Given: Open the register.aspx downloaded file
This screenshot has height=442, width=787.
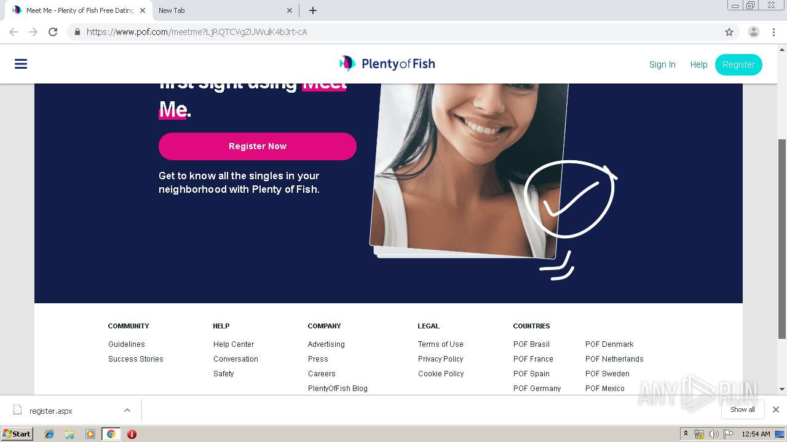Looking at the screenshot, I should [x=50, y=411].
